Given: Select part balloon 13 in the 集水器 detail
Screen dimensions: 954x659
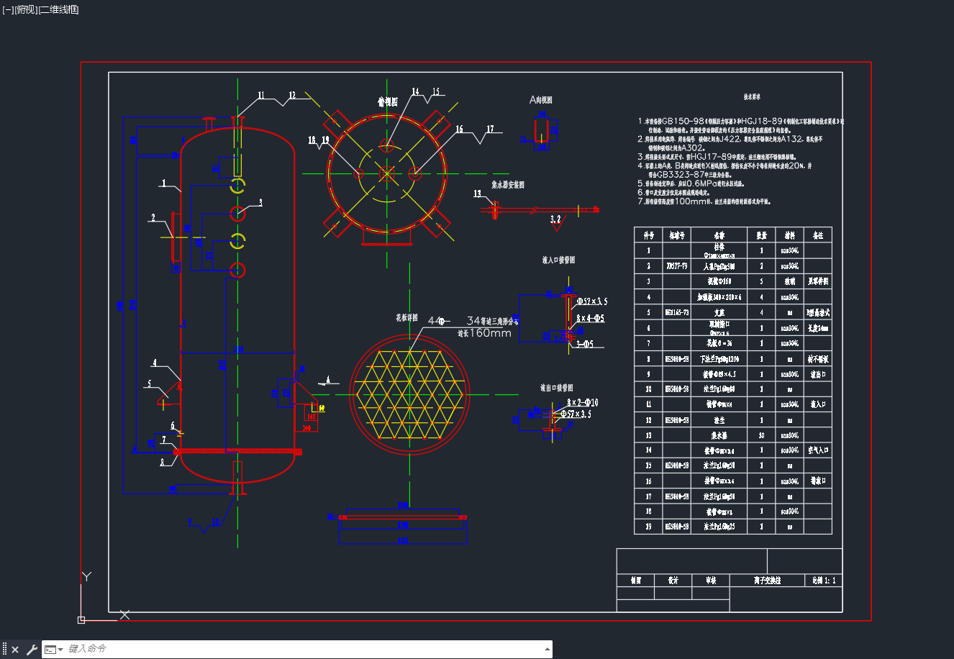Looking at the screenshot, I should pyautogui.click(x=477, y=194).
